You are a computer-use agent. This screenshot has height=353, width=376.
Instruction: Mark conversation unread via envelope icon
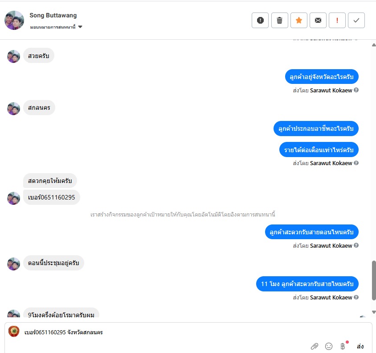point(318,21)
